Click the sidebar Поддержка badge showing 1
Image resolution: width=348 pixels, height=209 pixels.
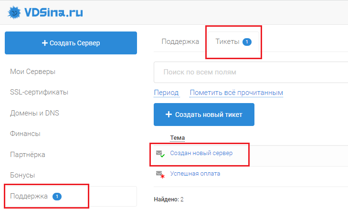point(57,196)
